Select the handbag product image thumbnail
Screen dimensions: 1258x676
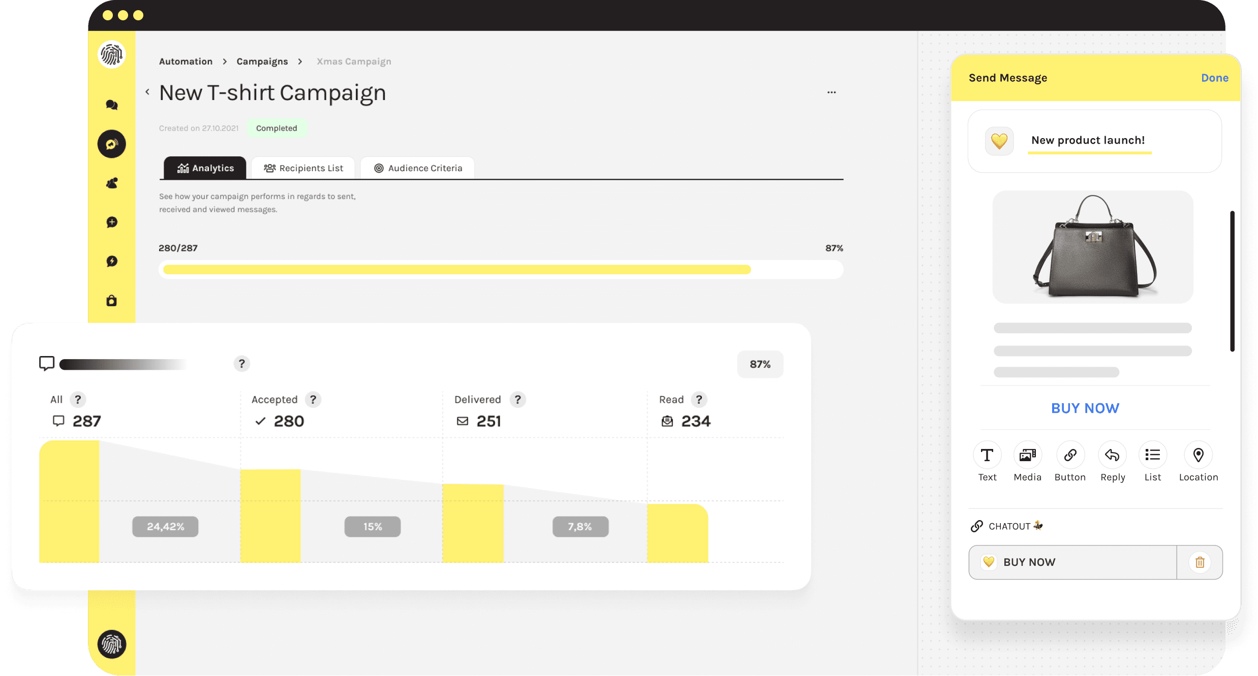point(1093,247)
